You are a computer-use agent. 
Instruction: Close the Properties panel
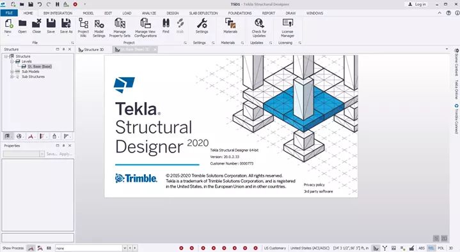pyautogui.click(x=70, y=145)
